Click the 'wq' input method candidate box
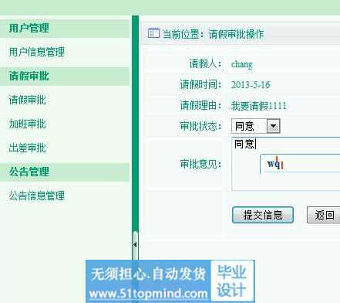Screen dimensions: 340x303 (300, 164)
